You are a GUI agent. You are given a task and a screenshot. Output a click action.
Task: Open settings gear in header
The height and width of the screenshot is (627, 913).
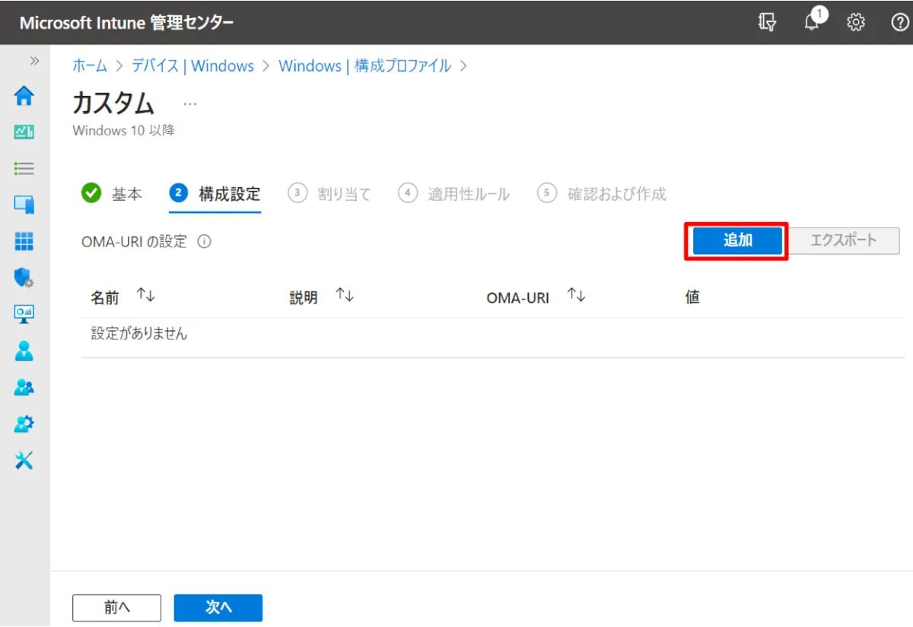click(x=856, y=22)
